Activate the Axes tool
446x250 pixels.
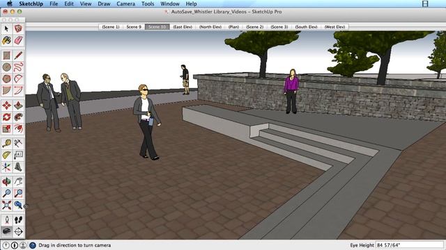click(6, 167)
